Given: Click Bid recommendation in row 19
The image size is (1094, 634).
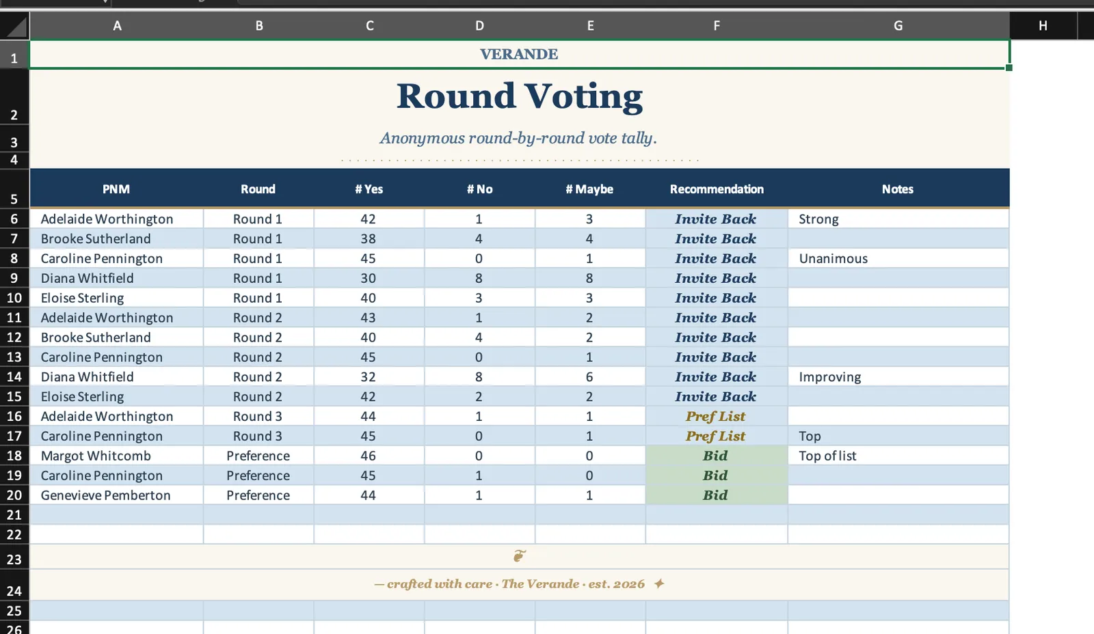Looking at the screenshot, I should tap(717, 475).
